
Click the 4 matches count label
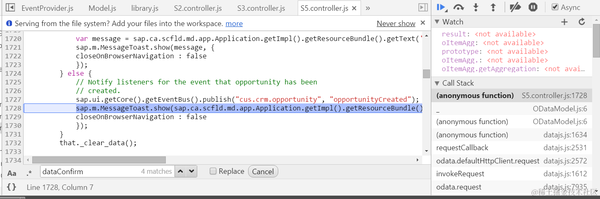156,171
